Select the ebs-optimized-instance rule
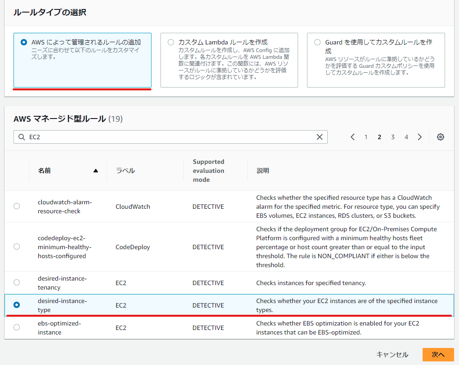Screen dimensions: 459x365 pos(17,327)
